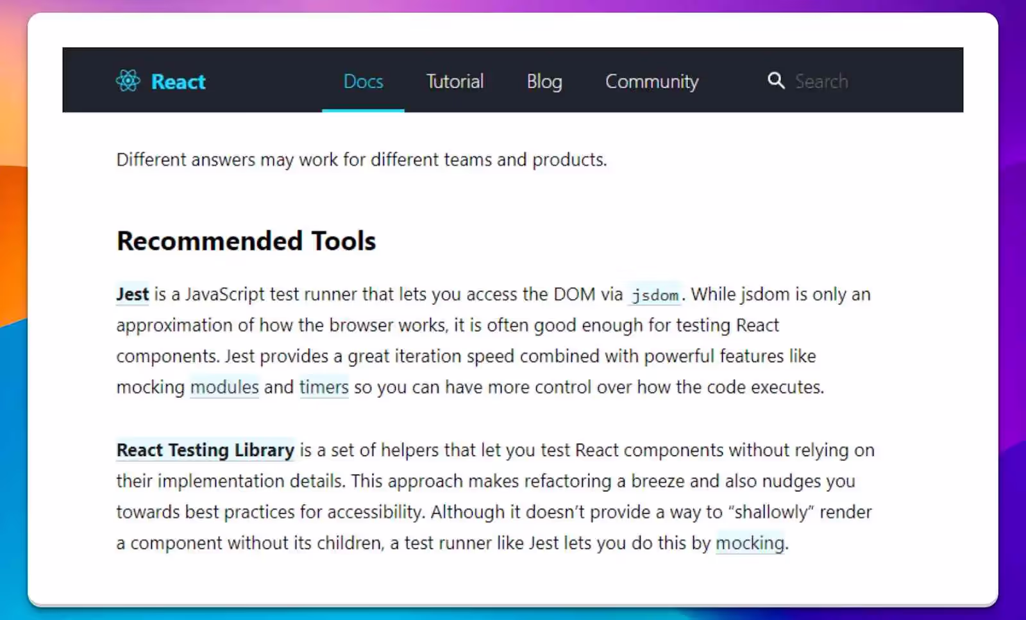The height and width of the screenshot is (620, 1026).
Task: Open the timers link
Action: tap(324, 387)
